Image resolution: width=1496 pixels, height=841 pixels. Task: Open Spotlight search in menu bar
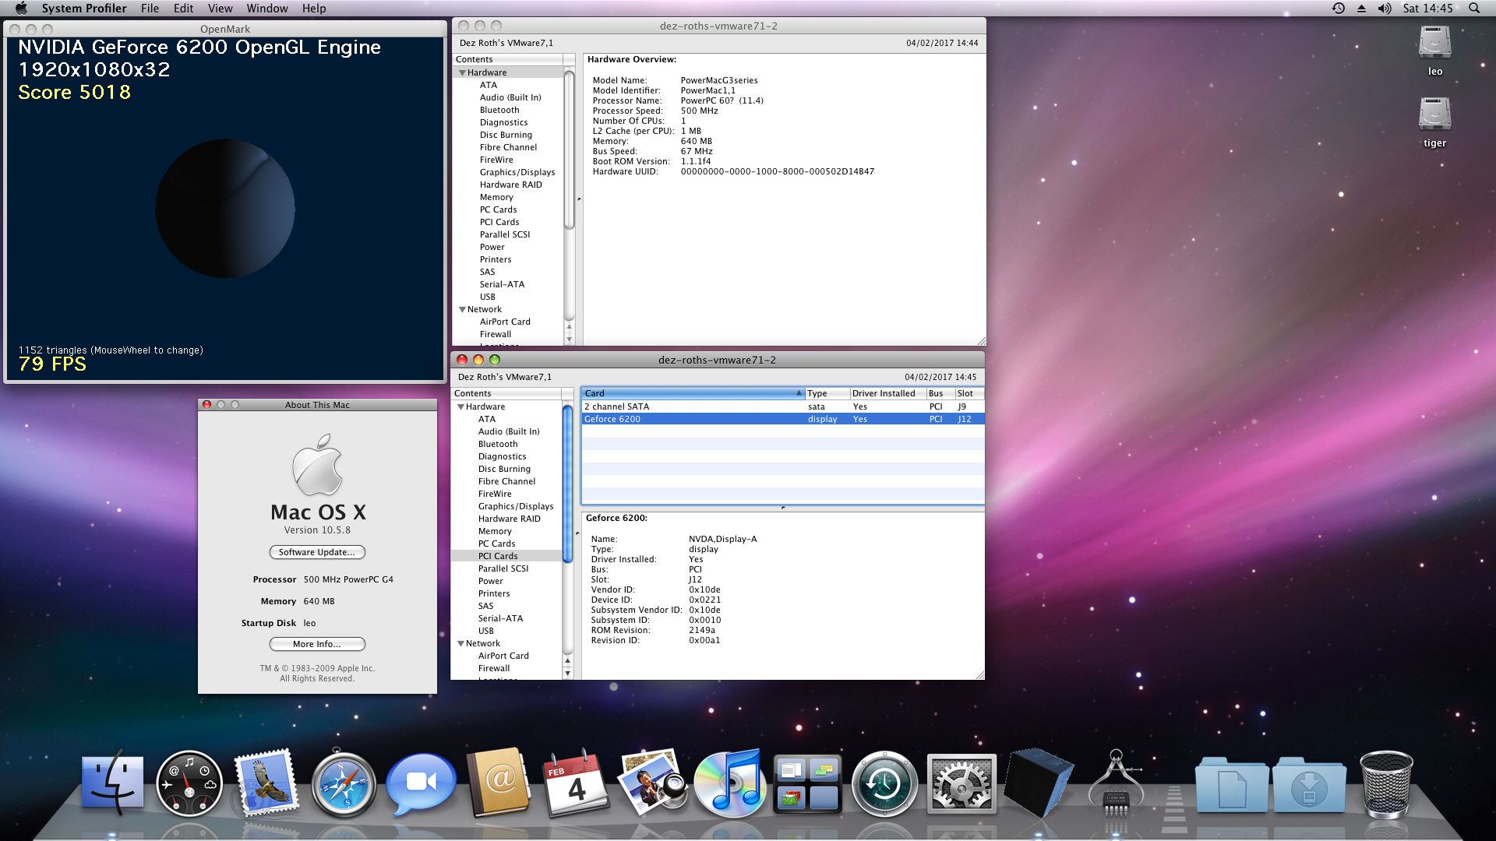[x=1473, y=8]
